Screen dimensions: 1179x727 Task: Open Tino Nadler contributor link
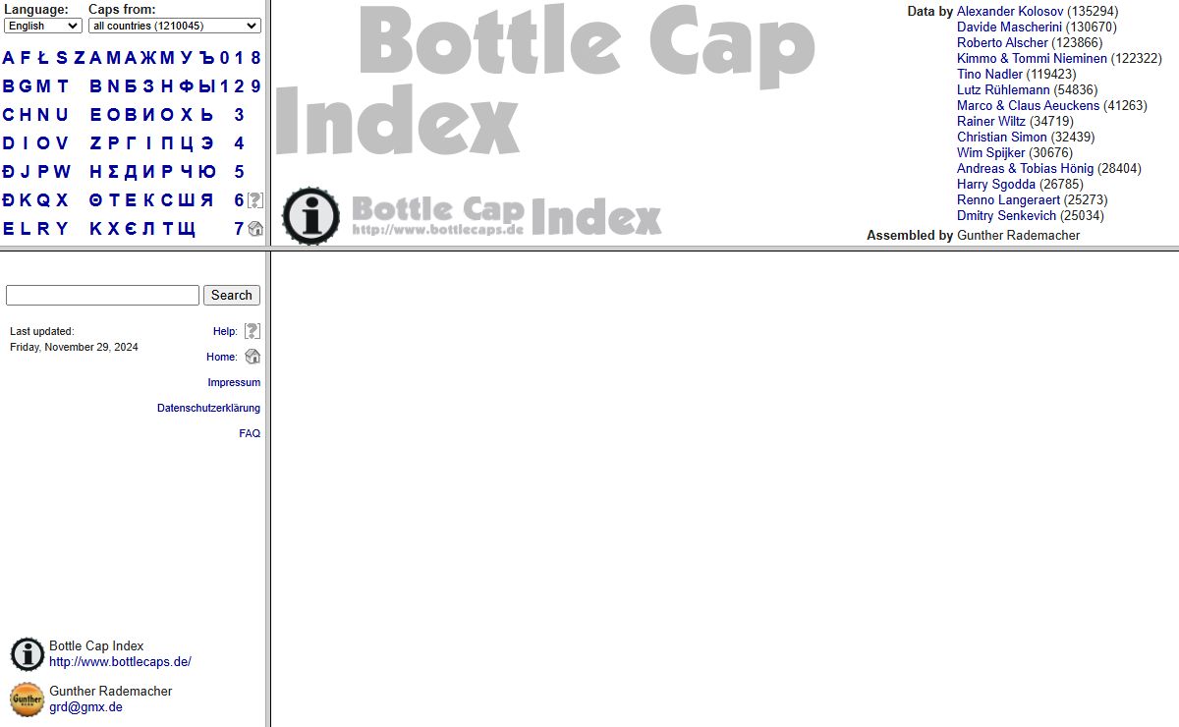[989, 75]
